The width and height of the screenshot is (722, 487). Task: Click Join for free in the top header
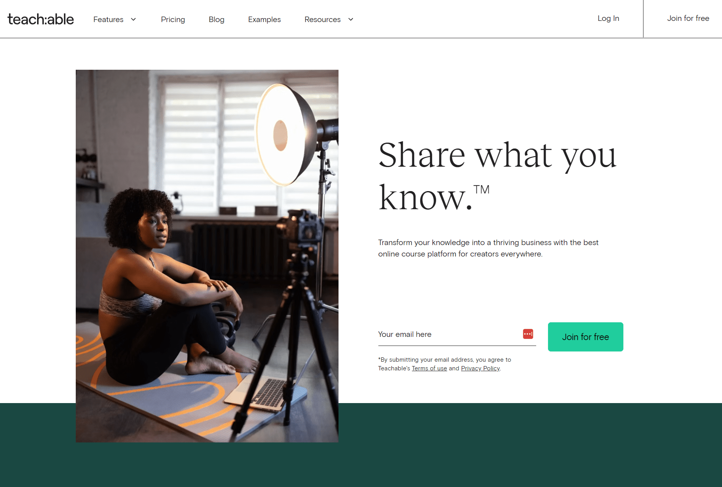[688, 18]
